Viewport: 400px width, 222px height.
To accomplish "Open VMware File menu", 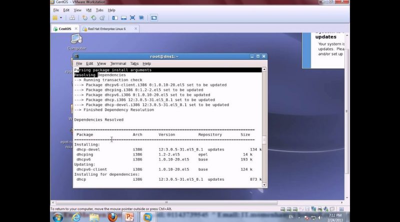I will point(56,10).
